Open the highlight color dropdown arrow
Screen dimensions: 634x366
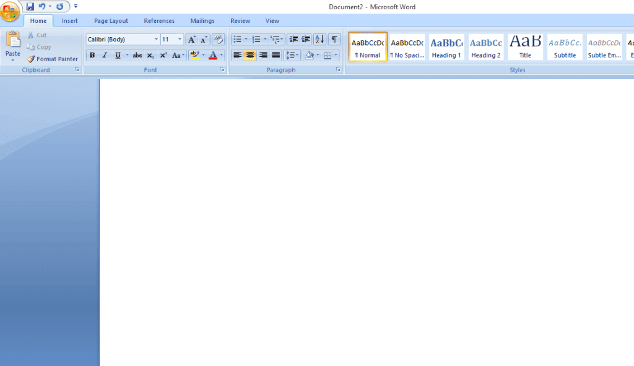[203, 56]
